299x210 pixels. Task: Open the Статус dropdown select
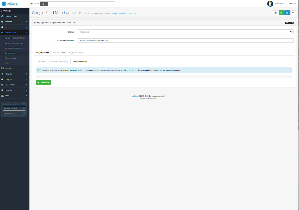[186, 32]
